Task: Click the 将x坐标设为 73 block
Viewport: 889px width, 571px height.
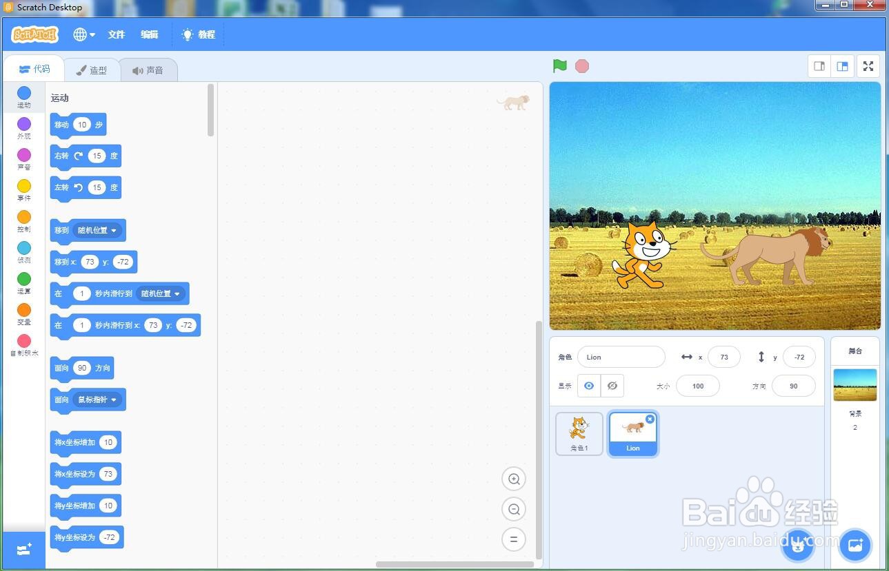Action: (86, 475)
